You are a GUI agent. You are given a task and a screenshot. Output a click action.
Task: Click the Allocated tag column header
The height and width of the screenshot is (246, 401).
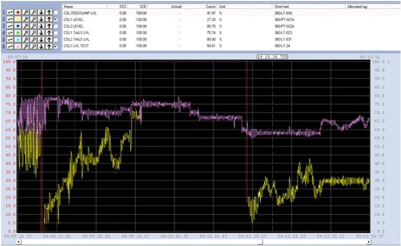(x=373, y=6)
